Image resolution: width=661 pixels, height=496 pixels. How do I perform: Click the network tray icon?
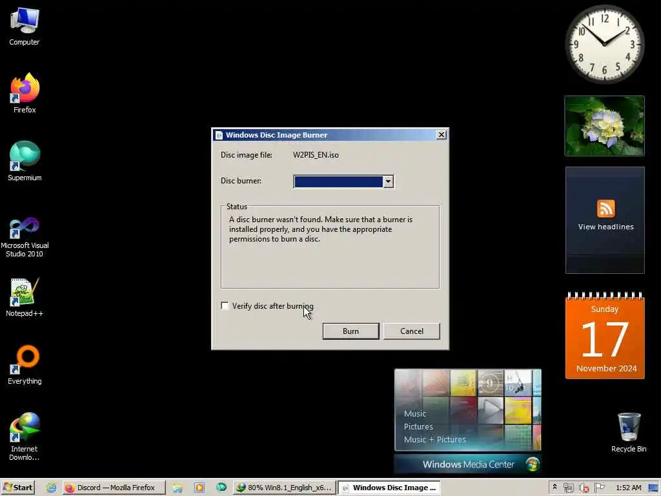[x=568, y=488]
